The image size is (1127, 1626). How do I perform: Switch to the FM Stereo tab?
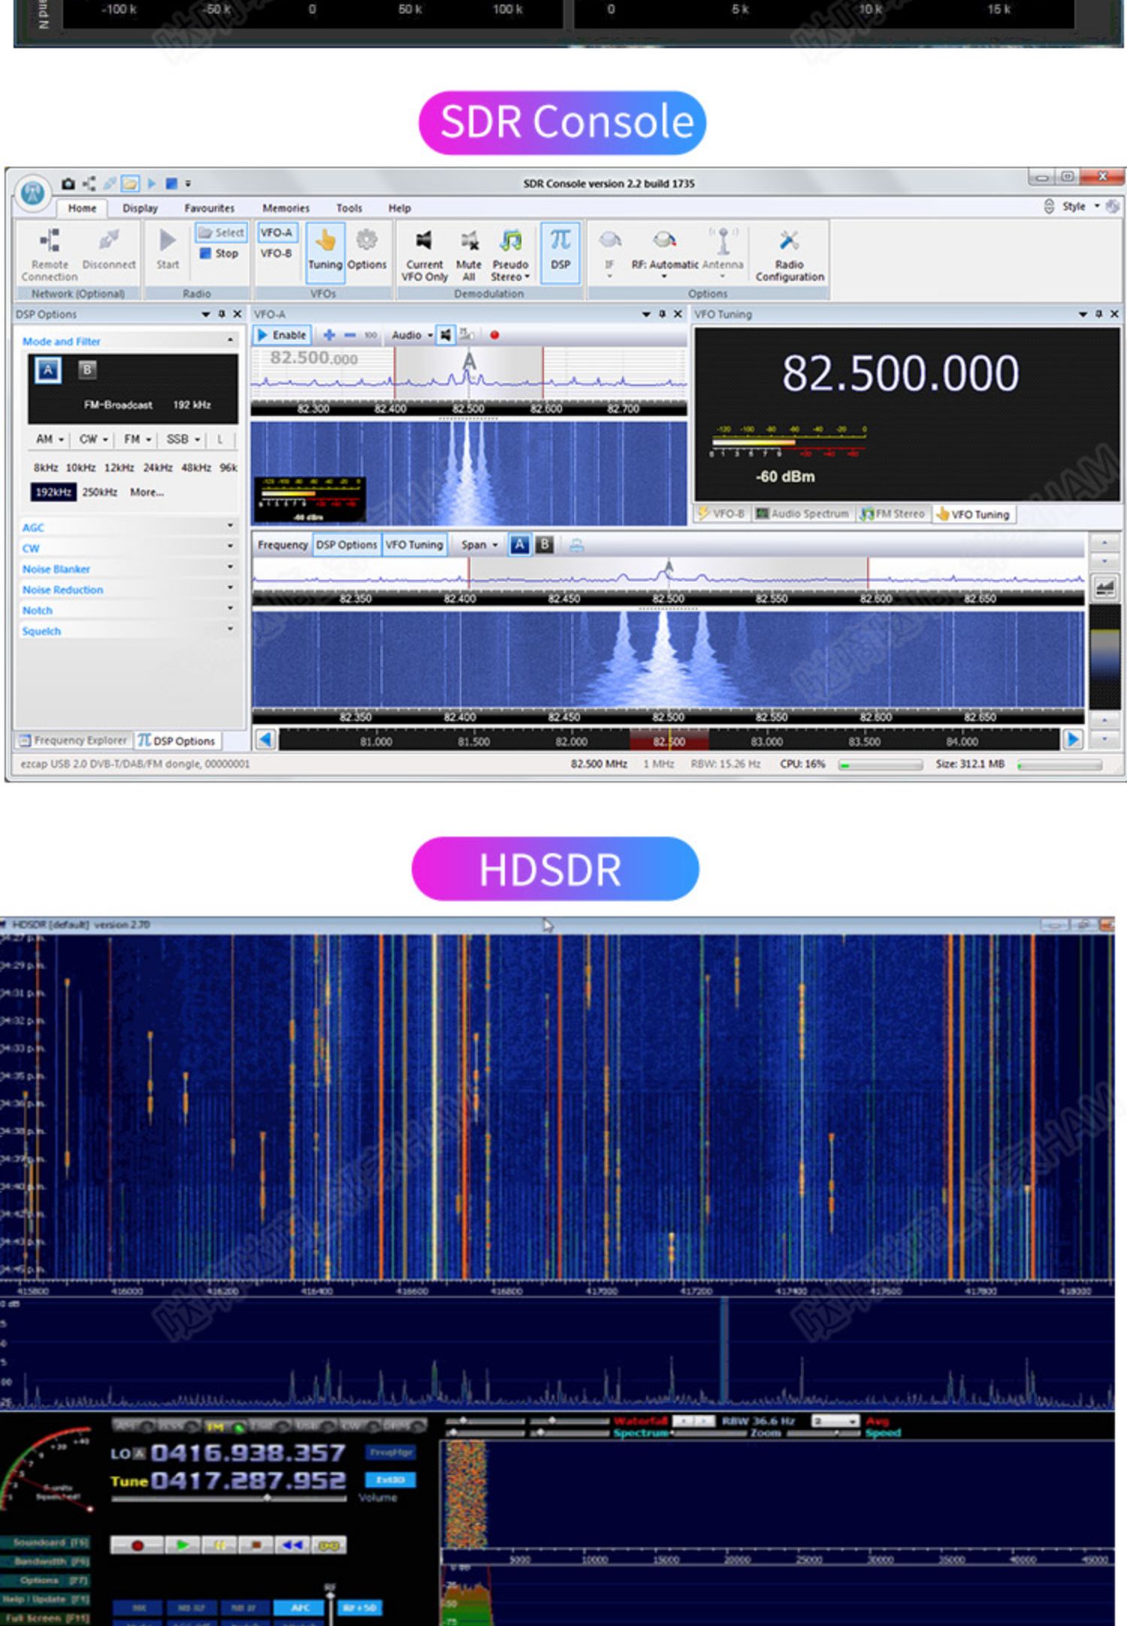coord(893,514)
